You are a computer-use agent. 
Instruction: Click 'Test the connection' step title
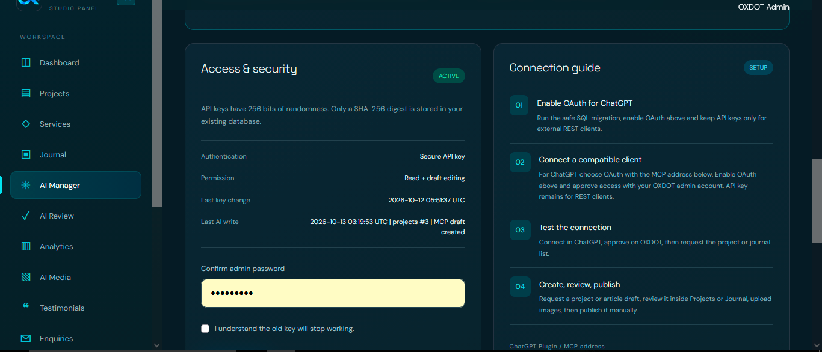pyautogui.click(x=575, y=228)
